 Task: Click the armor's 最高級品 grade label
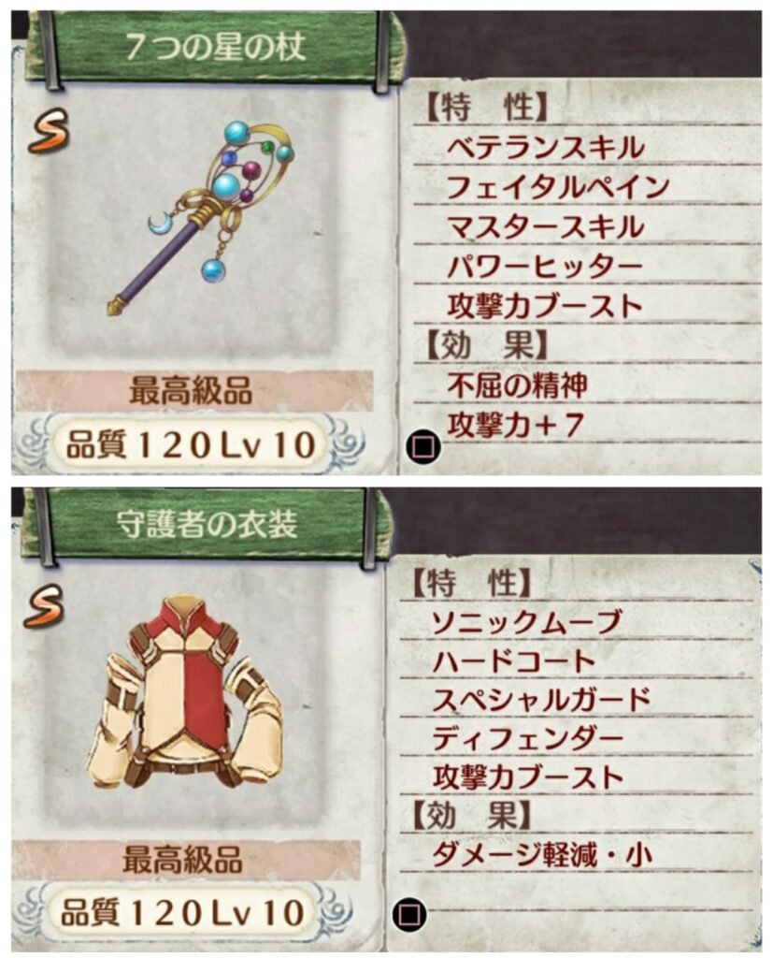182,860
